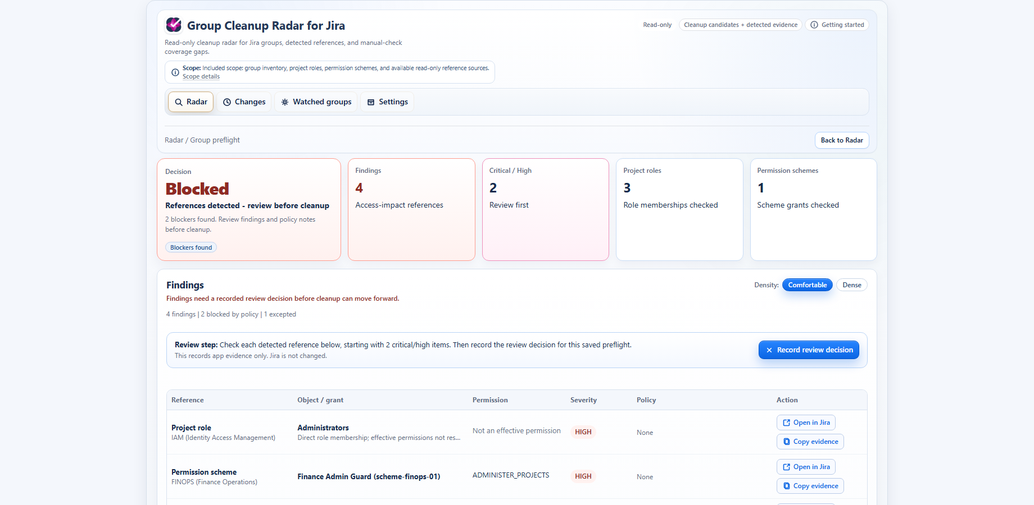Click the Back to Radar button
This screenshot has height=505, width=1034.
pos(842,140)
